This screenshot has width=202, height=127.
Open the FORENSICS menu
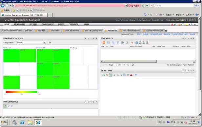(x=73, y=24)
